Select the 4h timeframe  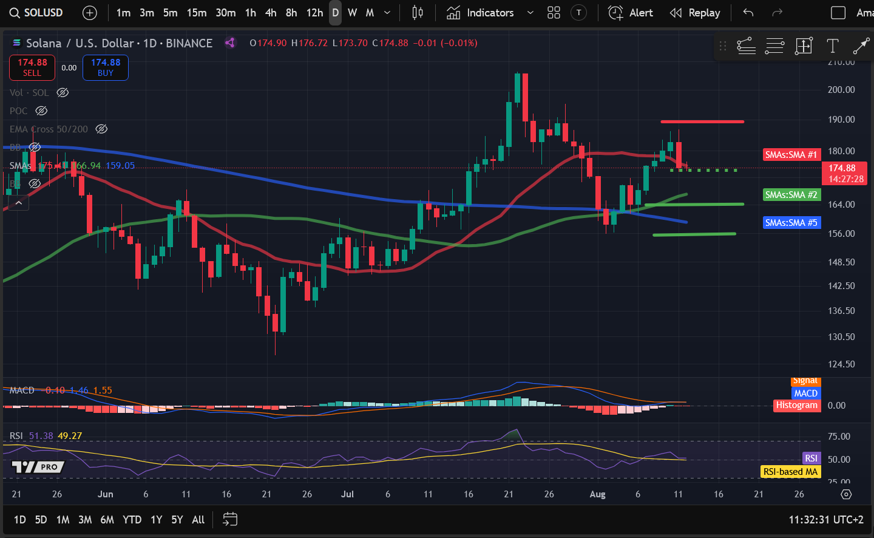tap(271, 13)
